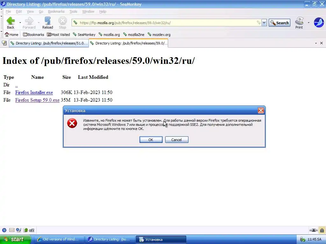Click the greyed Forward arrow button

pos(29,23)
